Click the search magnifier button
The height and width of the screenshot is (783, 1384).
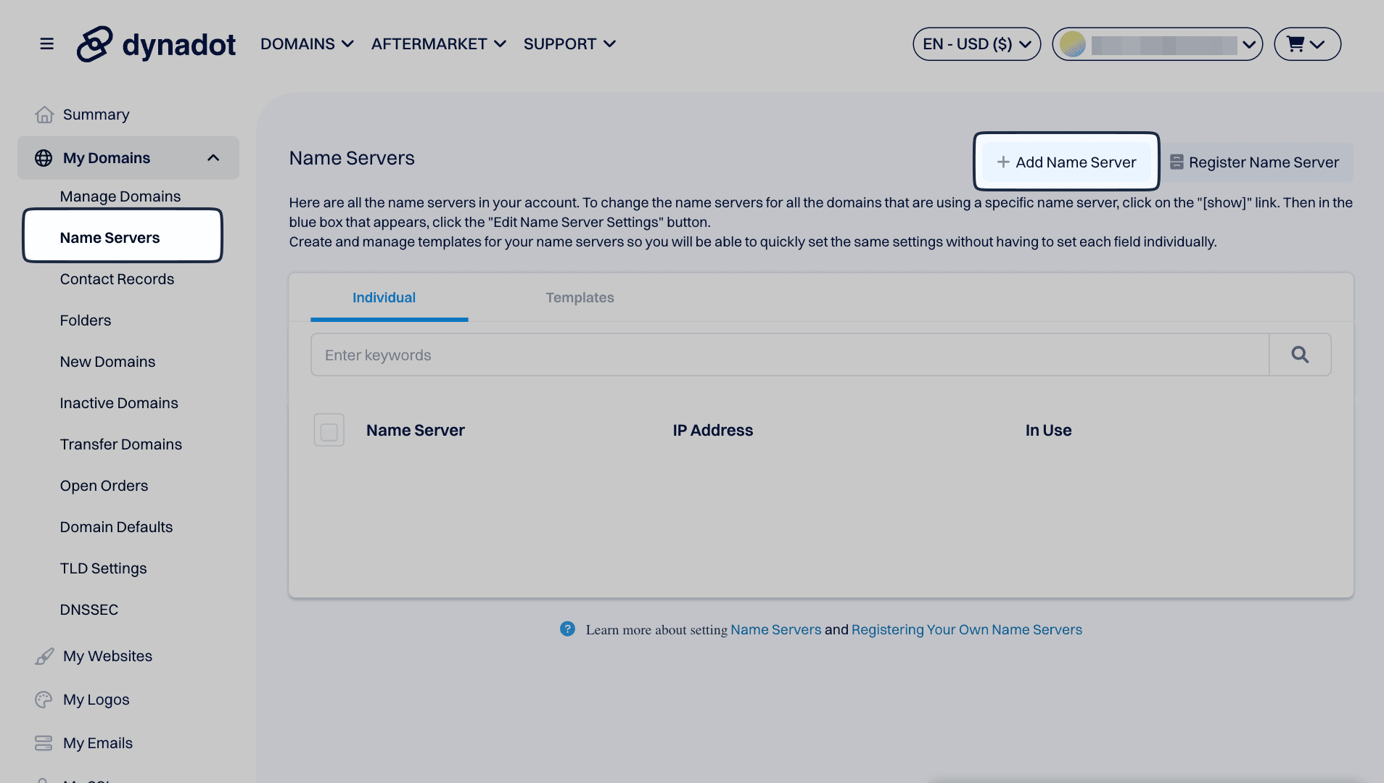coord(1300,355)
